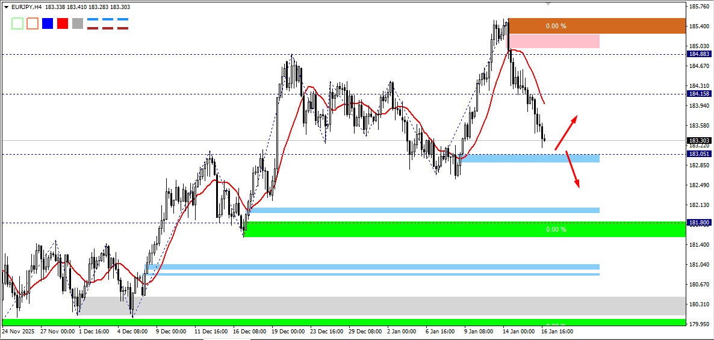Click the 182.490 price scale value
Screen dimensions: 714x340
tap(700, 185)
